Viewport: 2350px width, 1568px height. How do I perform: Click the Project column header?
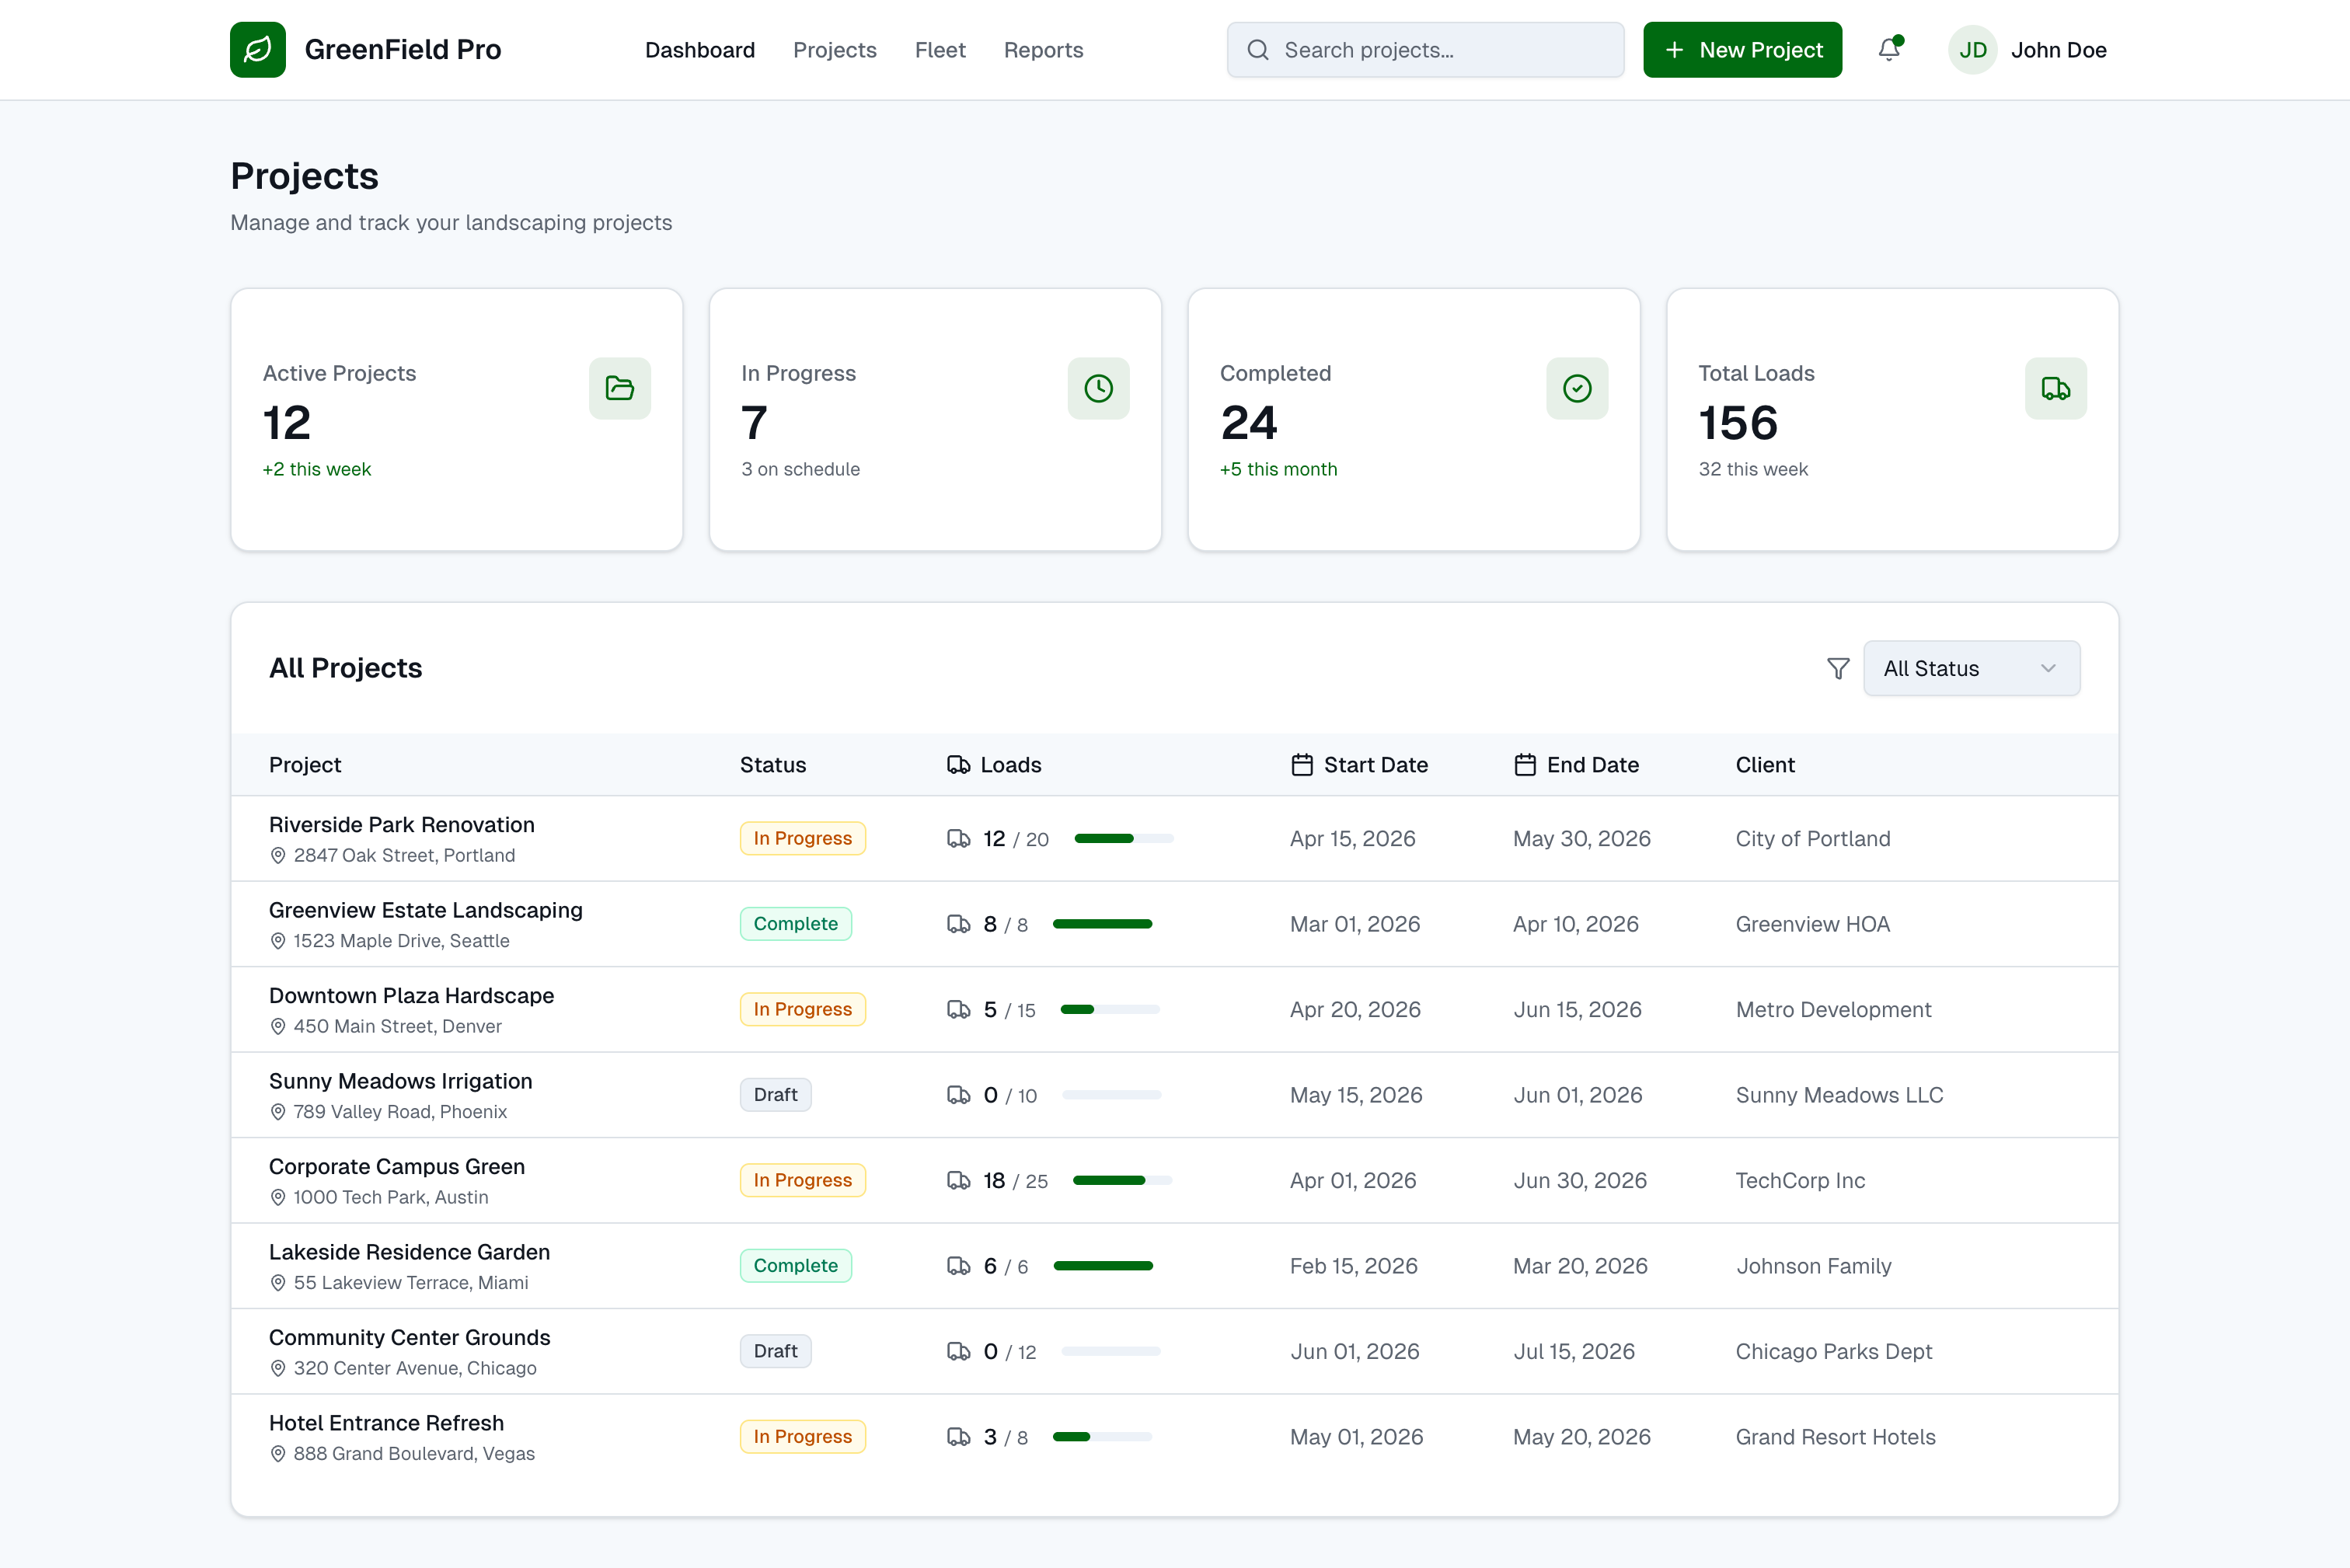304,765
